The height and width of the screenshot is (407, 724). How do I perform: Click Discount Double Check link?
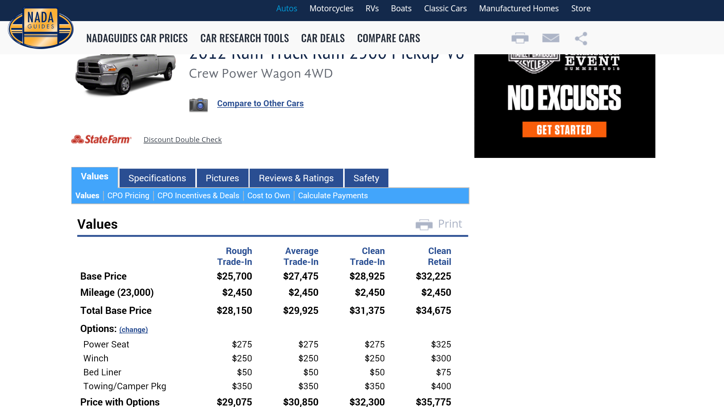183,140
